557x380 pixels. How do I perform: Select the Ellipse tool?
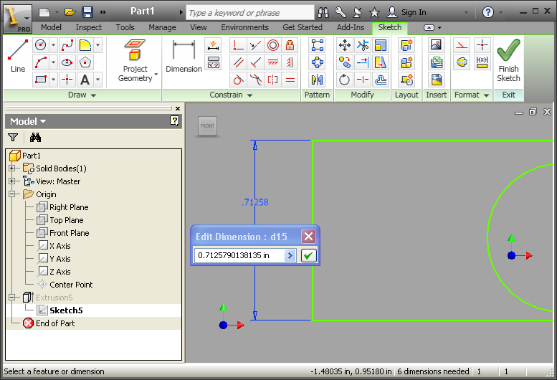pyautogui.click(x=67, y=62)
